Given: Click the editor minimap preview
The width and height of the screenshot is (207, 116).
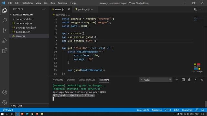Looking at the screenshot, I should click(198, 19).
